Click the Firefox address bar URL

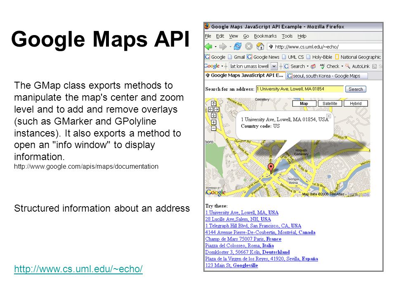click(306, 47)
